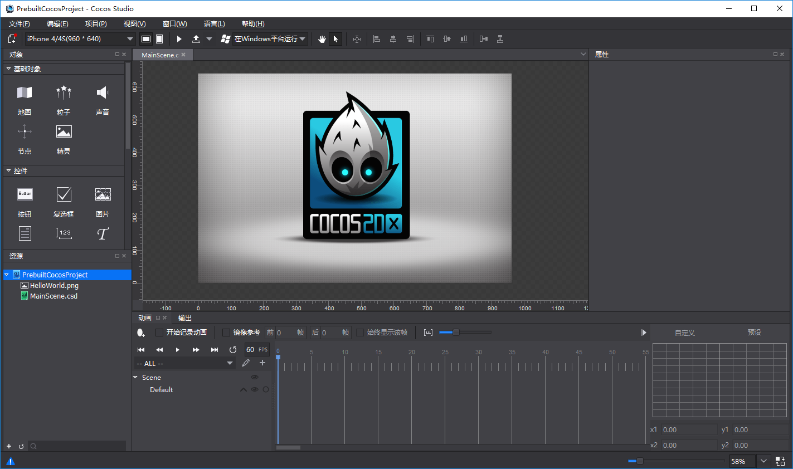Pick the 复选框 (checkbox) widget icon
793x469 pixels.
[x=64, y=194]
